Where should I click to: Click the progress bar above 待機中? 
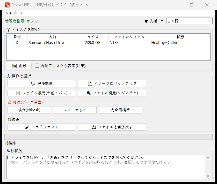pos(108,137)
